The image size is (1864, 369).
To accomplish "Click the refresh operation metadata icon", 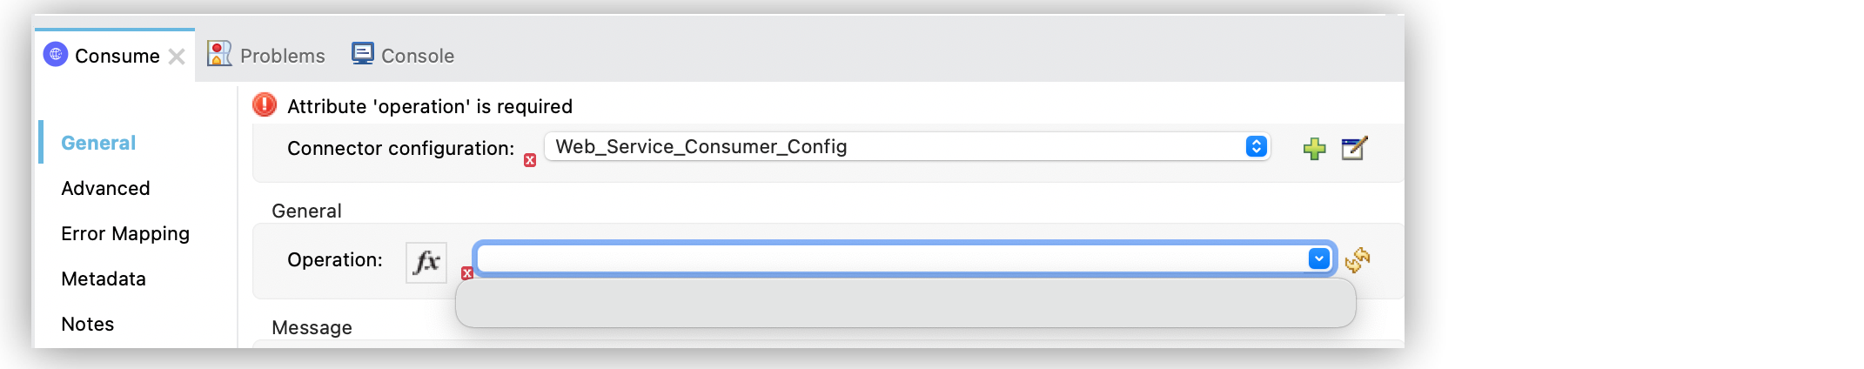I will 1358,260.
